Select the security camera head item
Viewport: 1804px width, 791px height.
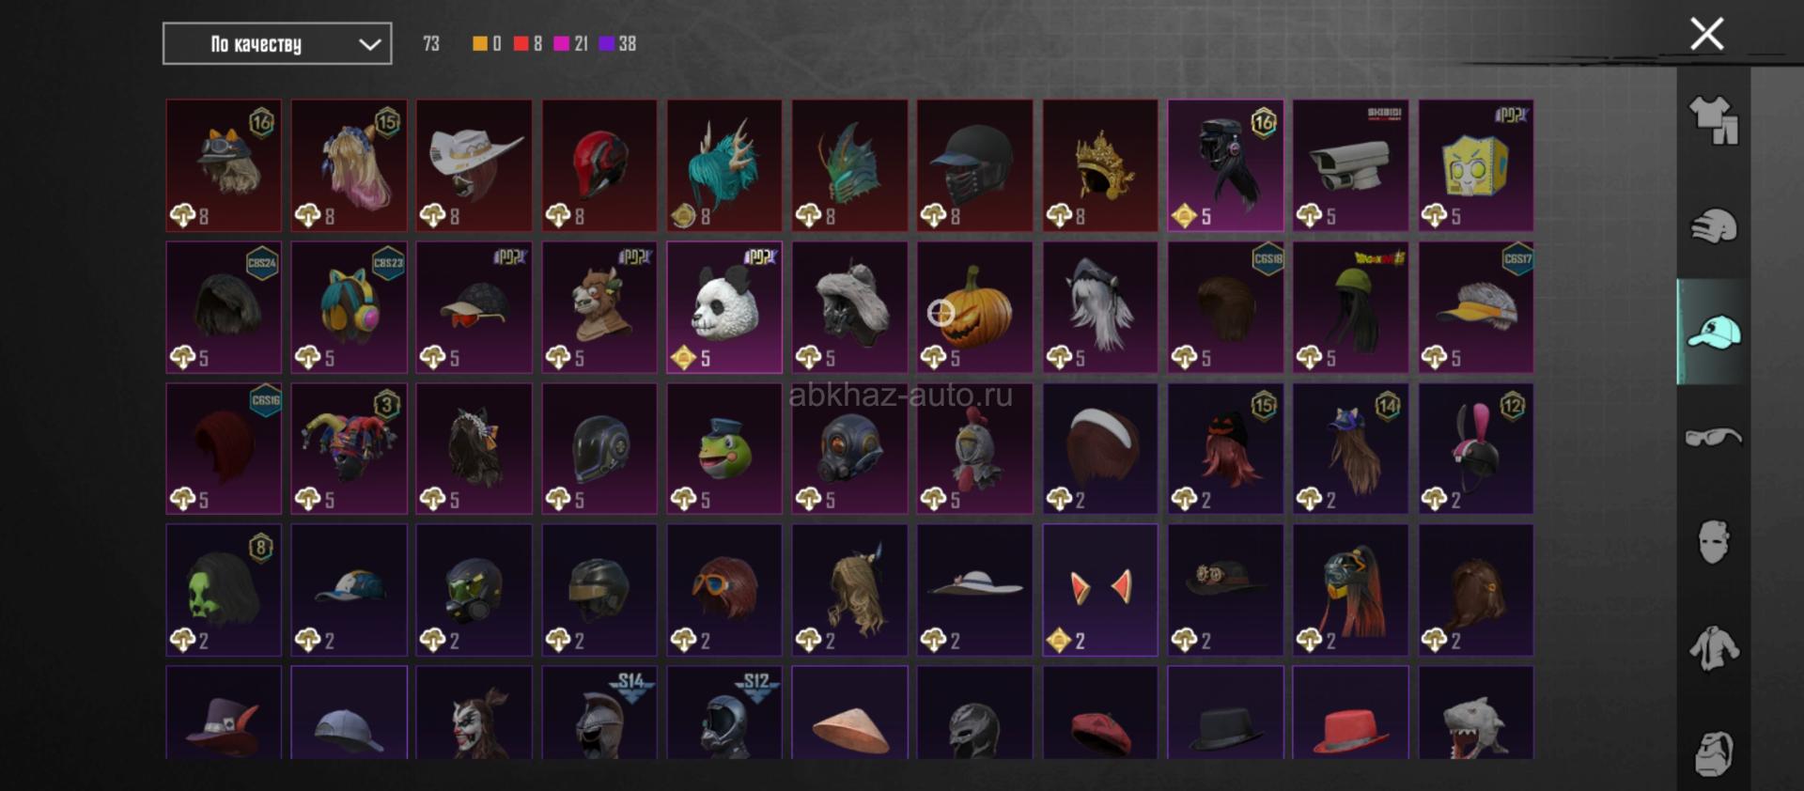pos(1350,165)
